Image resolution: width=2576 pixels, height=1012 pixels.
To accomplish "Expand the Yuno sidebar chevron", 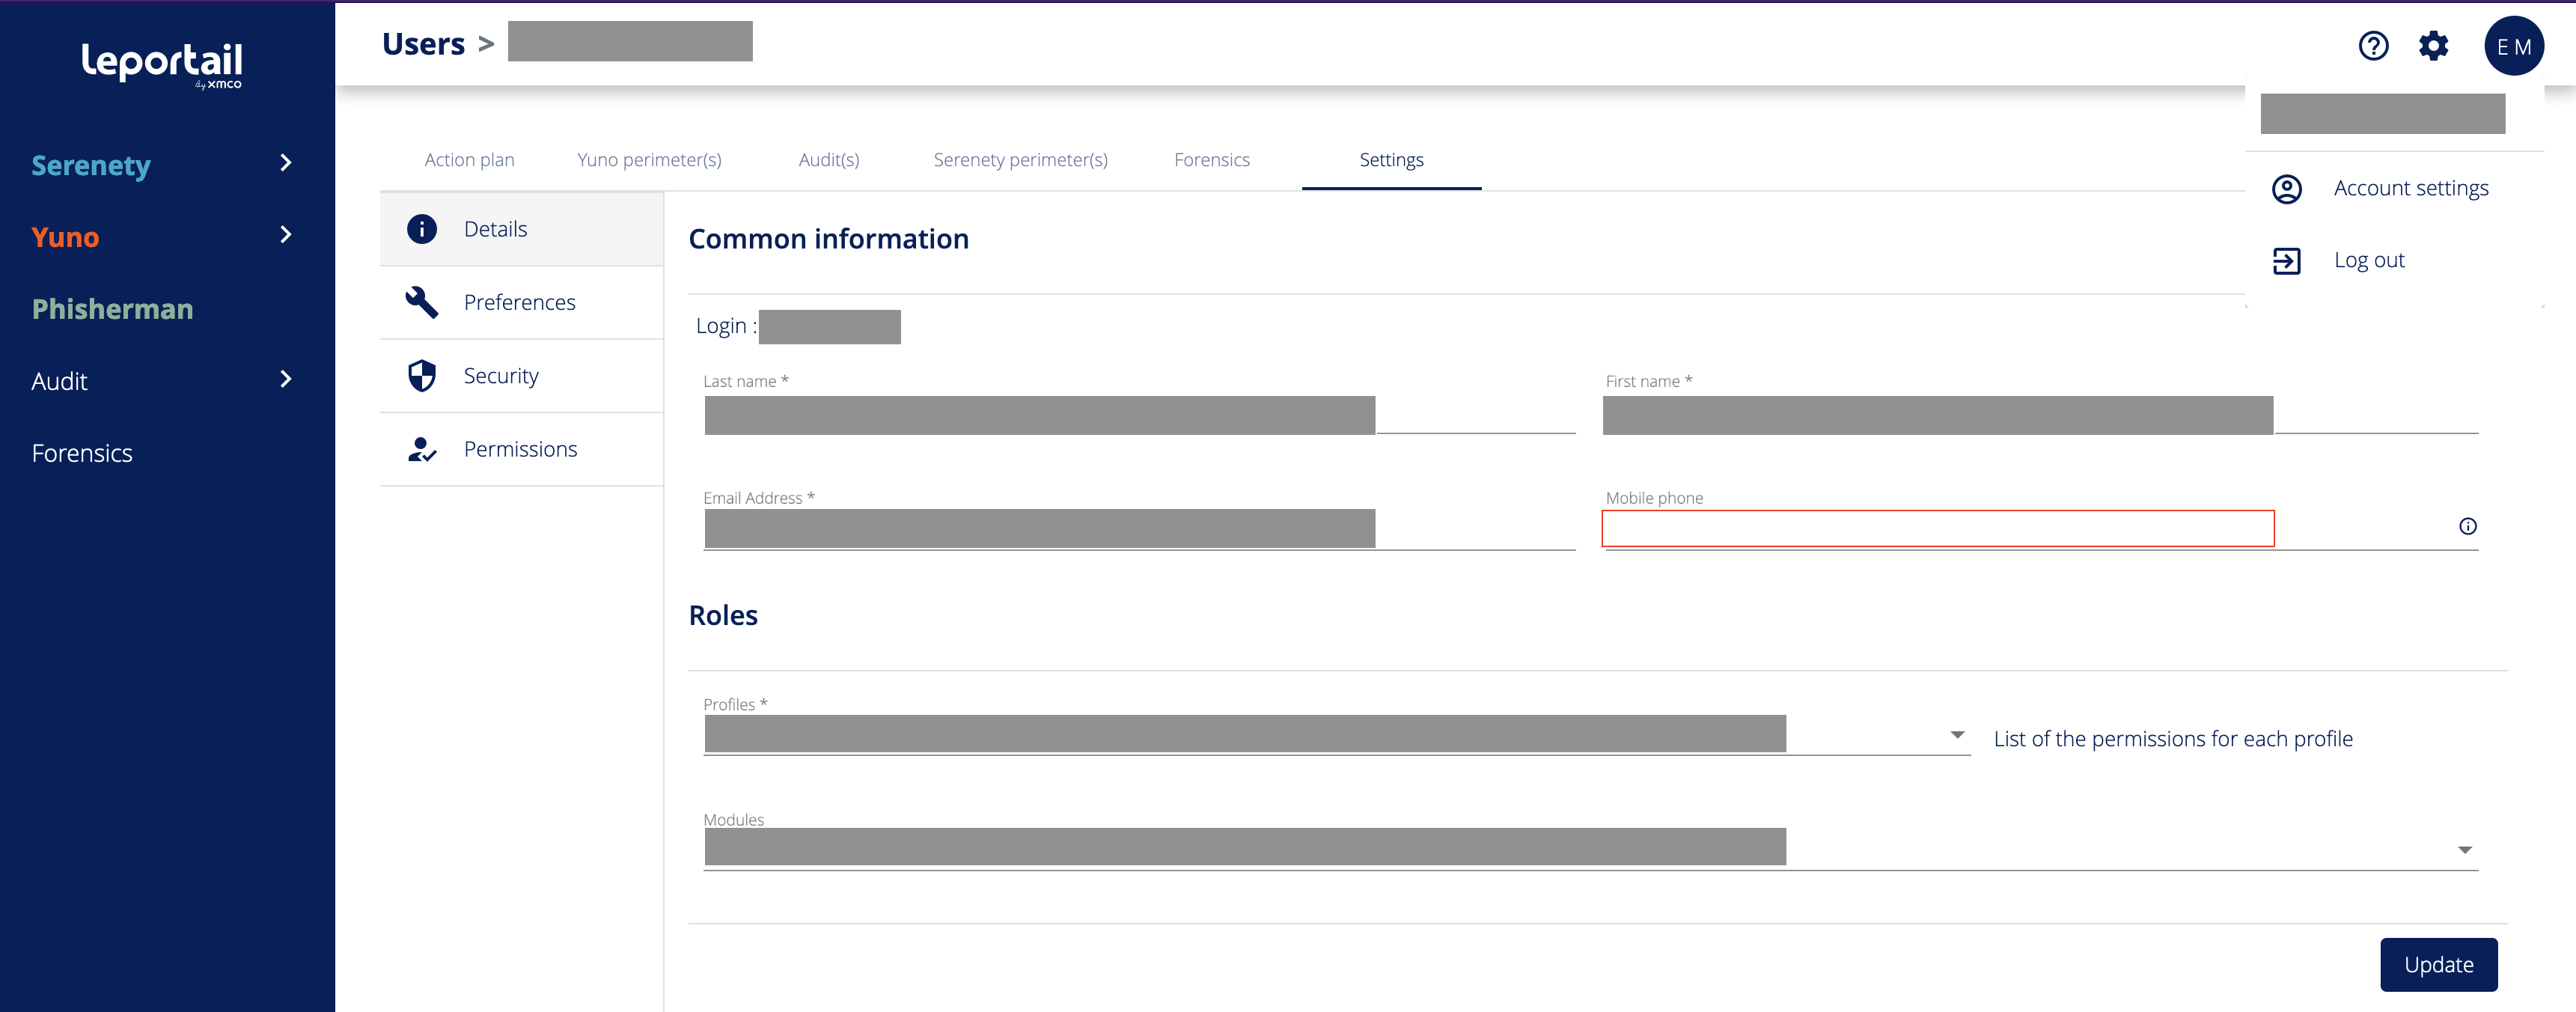I will [x=286, y=235].
